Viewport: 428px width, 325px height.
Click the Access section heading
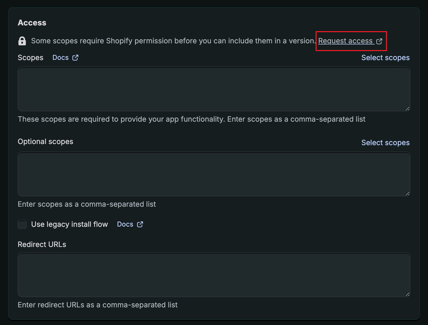pyautogui.click(x=32, y=23)
